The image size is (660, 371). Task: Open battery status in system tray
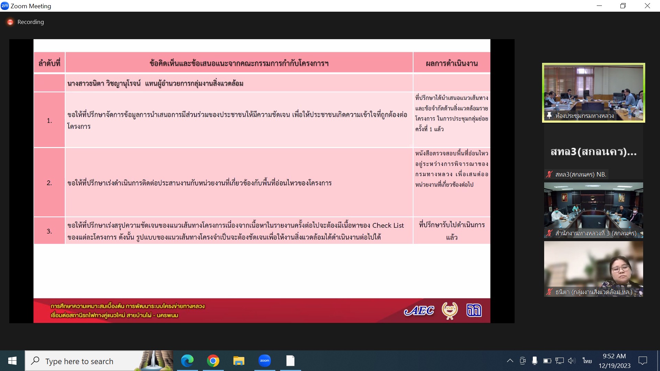547,361
